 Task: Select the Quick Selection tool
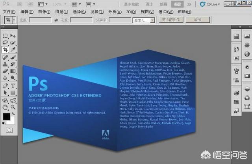pyautogui.click(x=13, y=43)
